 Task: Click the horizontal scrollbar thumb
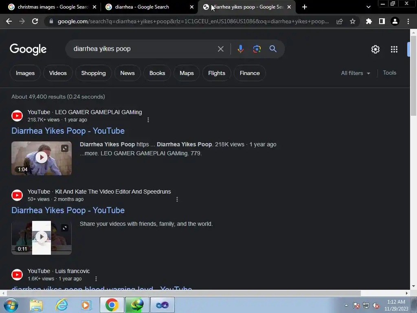pos(184,293)
